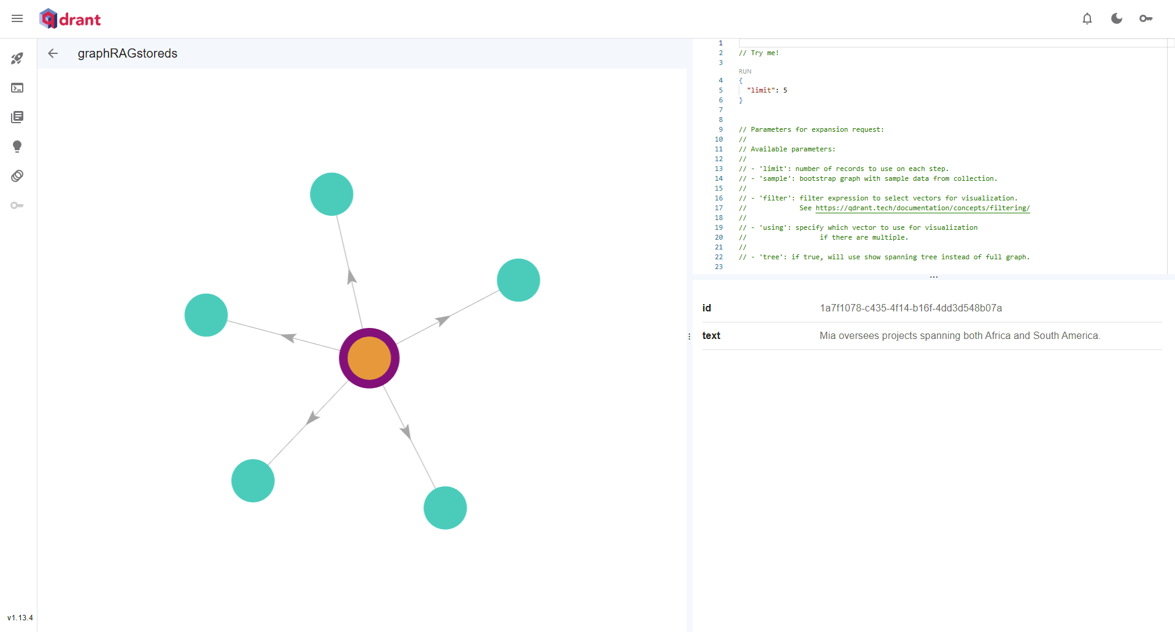Screen dimensions: 1175x632
Task: Open the Console via terminal icon
Action: (x=17, y=88)
